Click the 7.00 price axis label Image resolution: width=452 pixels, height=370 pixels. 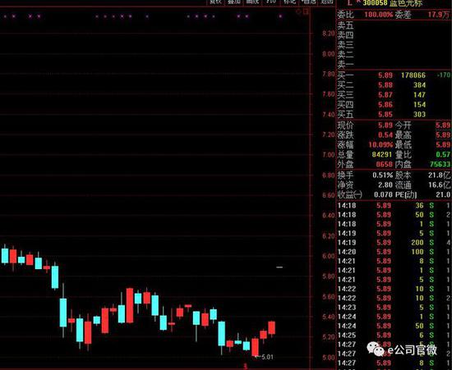point(329,155)
